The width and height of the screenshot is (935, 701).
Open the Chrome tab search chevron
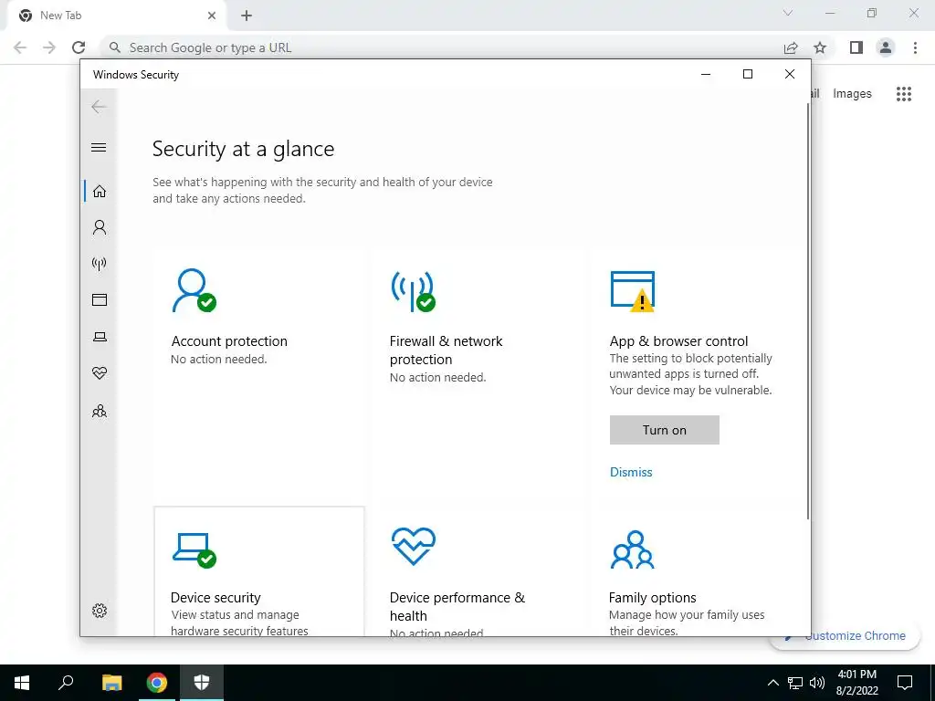click(x=788, y=13)
